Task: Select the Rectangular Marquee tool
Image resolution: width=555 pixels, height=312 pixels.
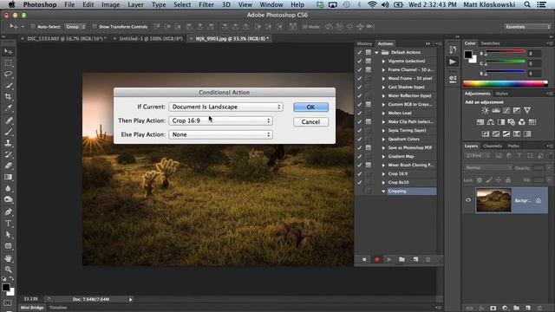Action: (x=8, y=63)
